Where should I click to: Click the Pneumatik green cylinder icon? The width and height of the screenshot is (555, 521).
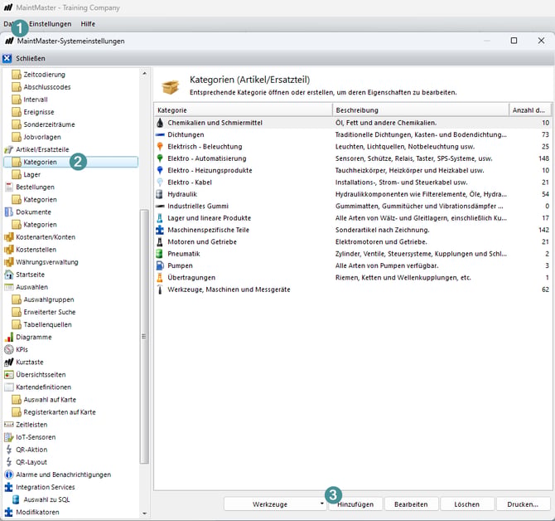[x=160, y=254]
